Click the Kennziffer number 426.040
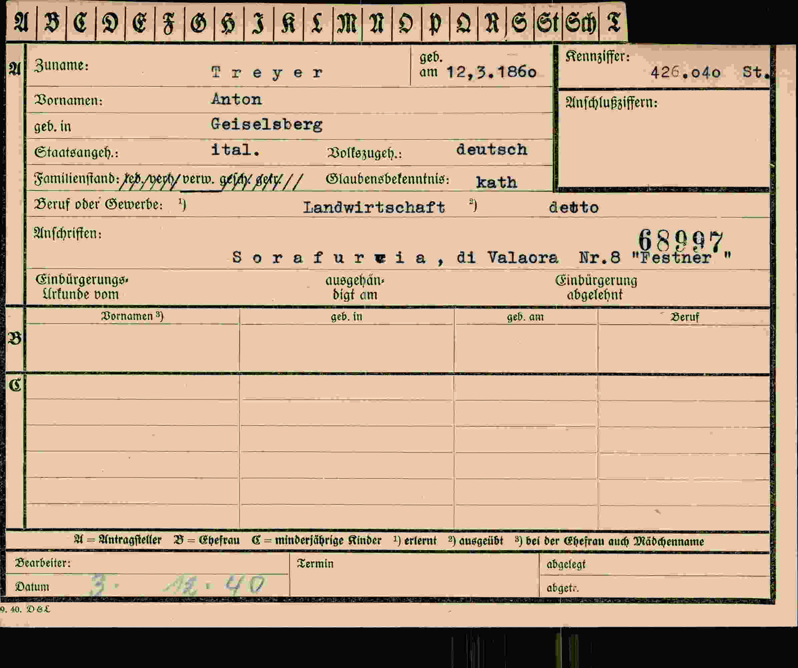The width and height of the screenshot is (798, 668). [x=685, y=72]
